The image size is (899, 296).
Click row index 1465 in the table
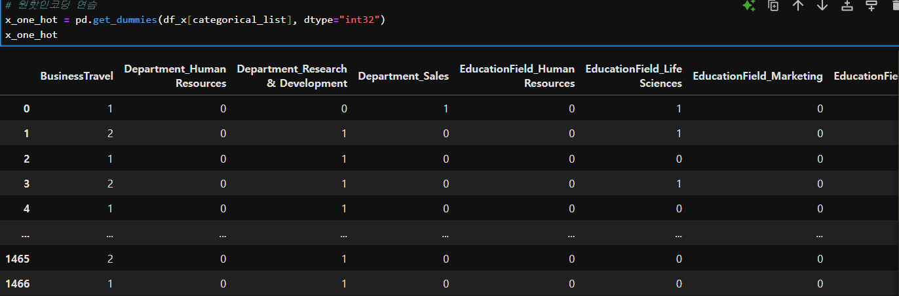click(18, 259)
